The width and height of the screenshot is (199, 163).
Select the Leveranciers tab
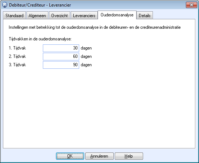click(x=84, y=16)
